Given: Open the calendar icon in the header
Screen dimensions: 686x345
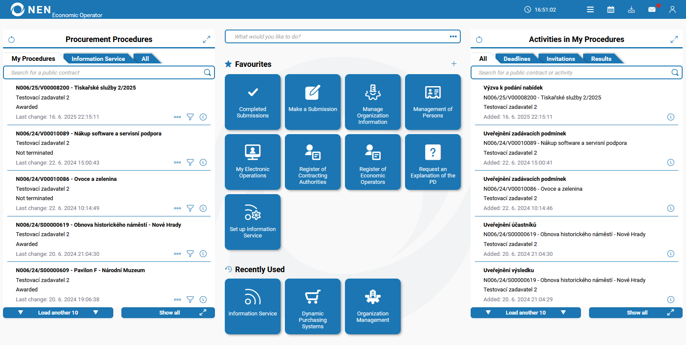Looking at the screenshot, I should tap(611, 9).
